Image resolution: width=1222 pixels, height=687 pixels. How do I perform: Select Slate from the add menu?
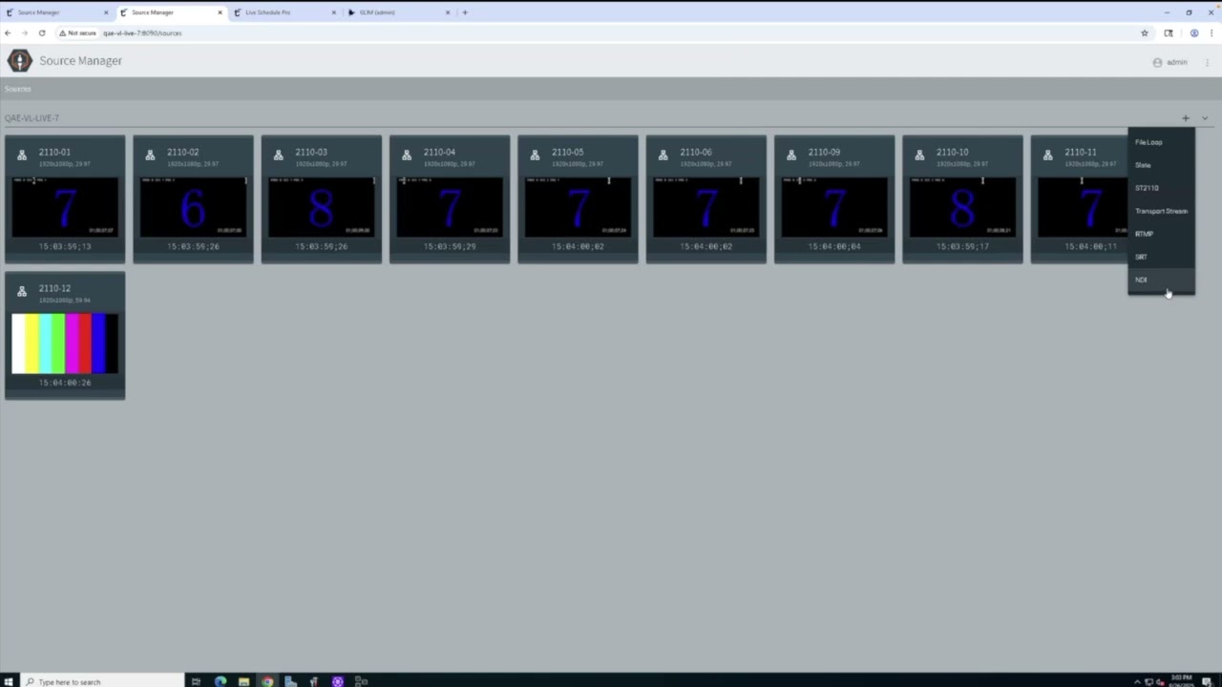pos(1161,165)
